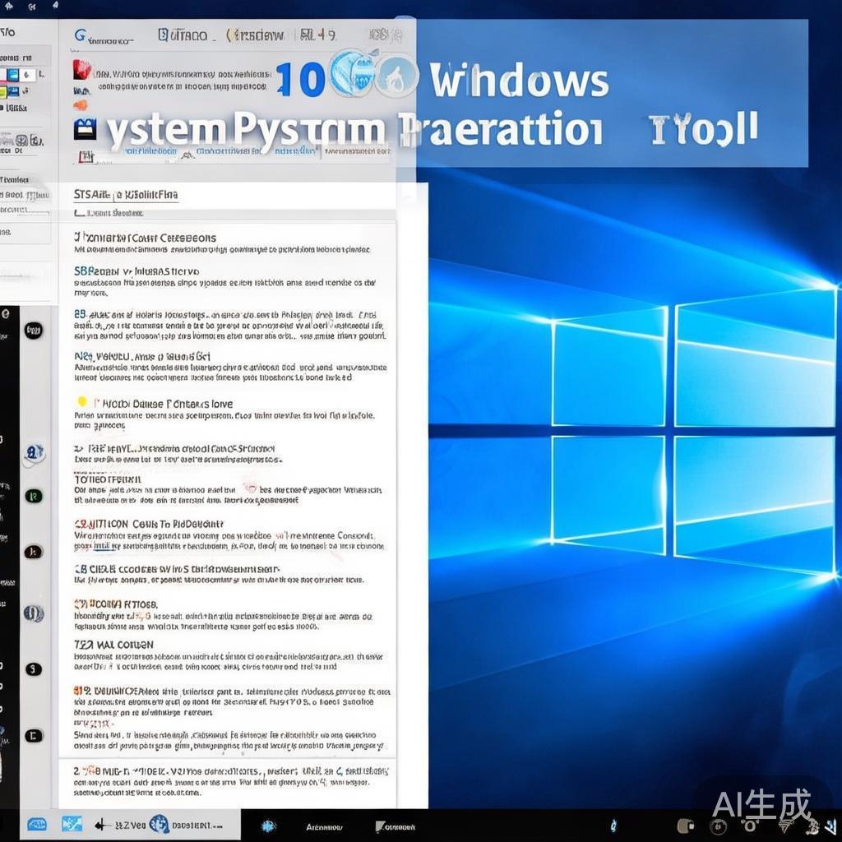Open the blue Intel hyperlink in the article

point(104,545)
